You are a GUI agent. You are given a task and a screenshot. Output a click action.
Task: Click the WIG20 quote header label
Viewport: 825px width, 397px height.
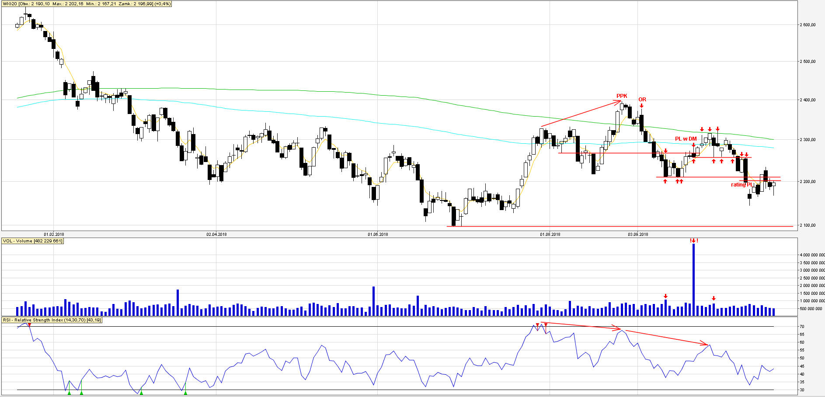coord(87,4)
